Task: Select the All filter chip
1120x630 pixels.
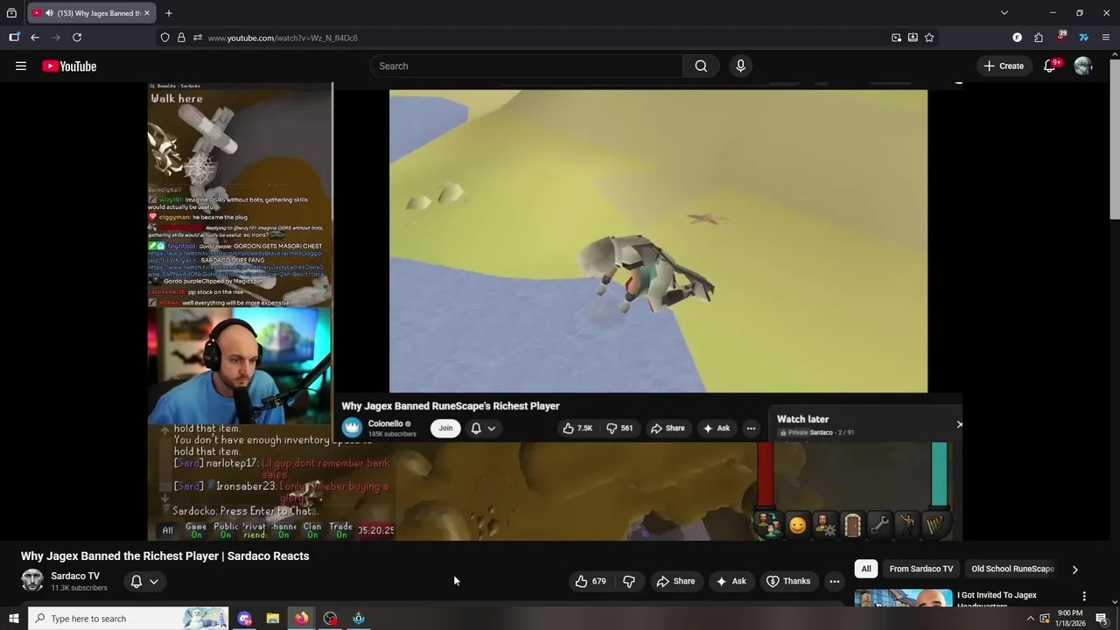Action: pos(866,569)
